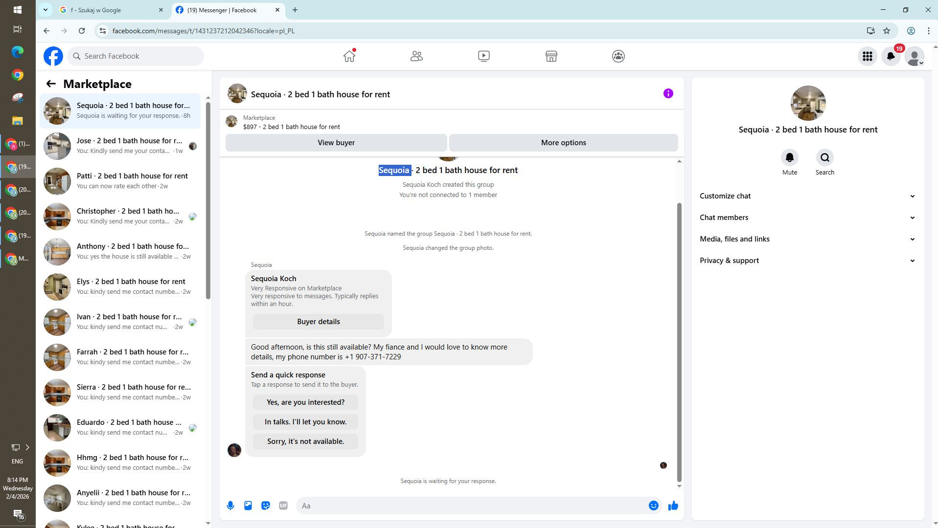Click the browser address bar URL
Viewport: 938px width, 528px height.
pos(204,31)
